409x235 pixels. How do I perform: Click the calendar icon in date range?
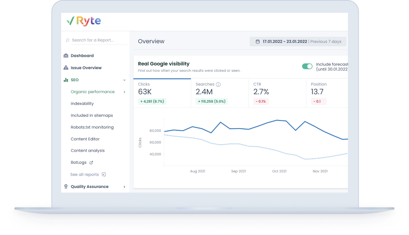coord(258,42)
